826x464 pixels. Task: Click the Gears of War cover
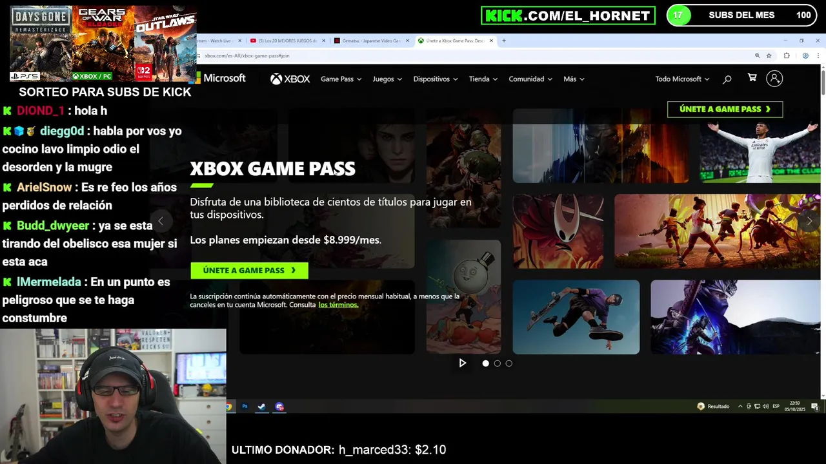tap(103, 44)
